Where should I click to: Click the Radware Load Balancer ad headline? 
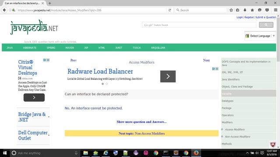[x=100, y=72]
